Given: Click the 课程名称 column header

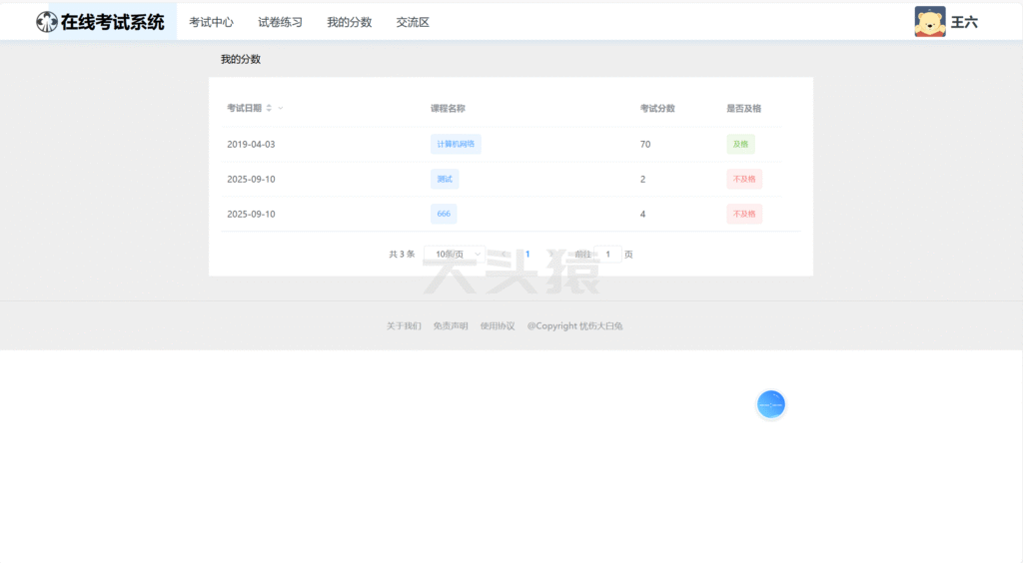Looking at the screenshot, I should tap(448, 108).
